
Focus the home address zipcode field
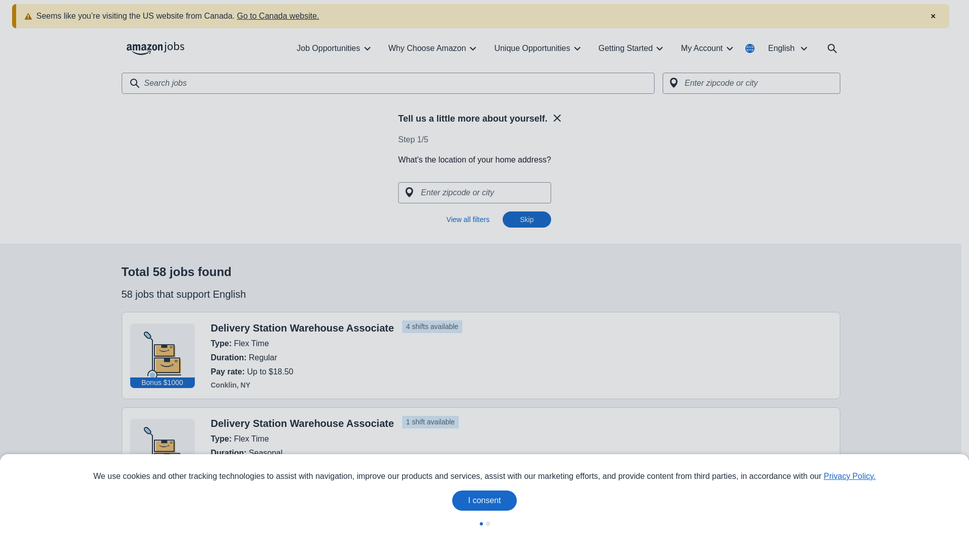tap(474, 193)
